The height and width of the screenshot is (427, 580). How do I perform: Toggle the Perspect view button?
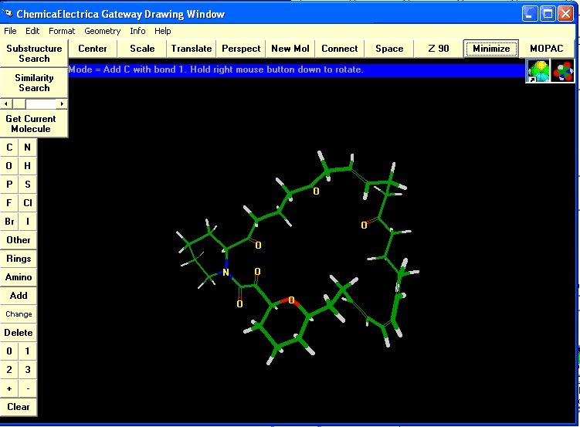pyautogui.click(x=241, y=49)
